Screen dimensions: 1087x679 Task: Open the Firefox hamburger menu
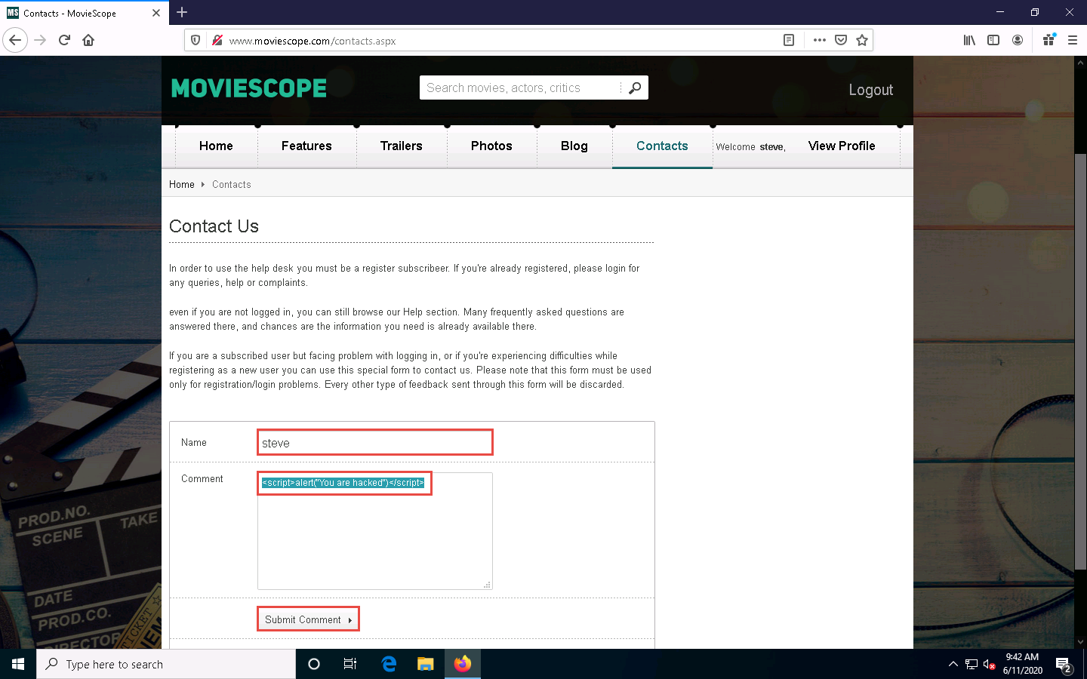coord(1072,40)
